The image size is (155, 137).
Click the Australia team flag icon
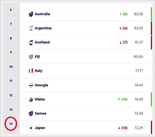[31, 14]
